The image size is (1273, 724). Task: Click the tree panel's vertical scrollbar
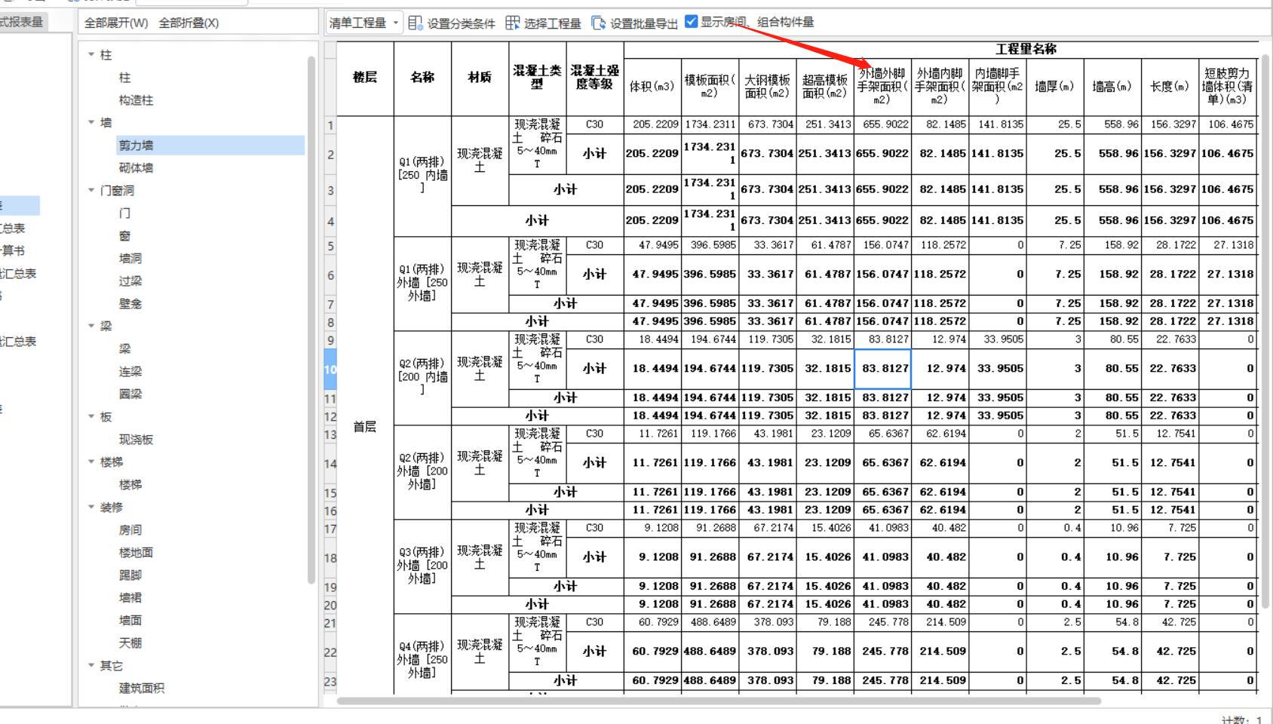pyautogui.click(x=311, y=321)
